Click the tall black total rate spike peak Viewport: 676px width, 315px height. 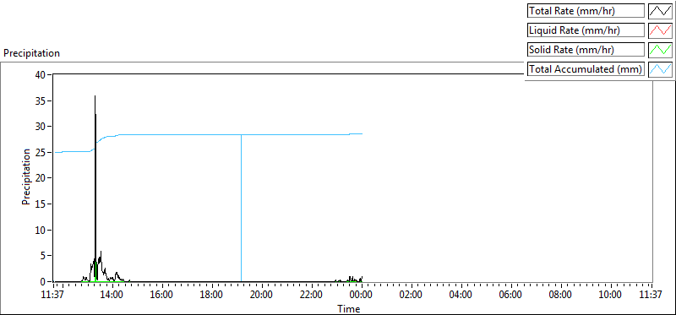click(x=95, y=96)
